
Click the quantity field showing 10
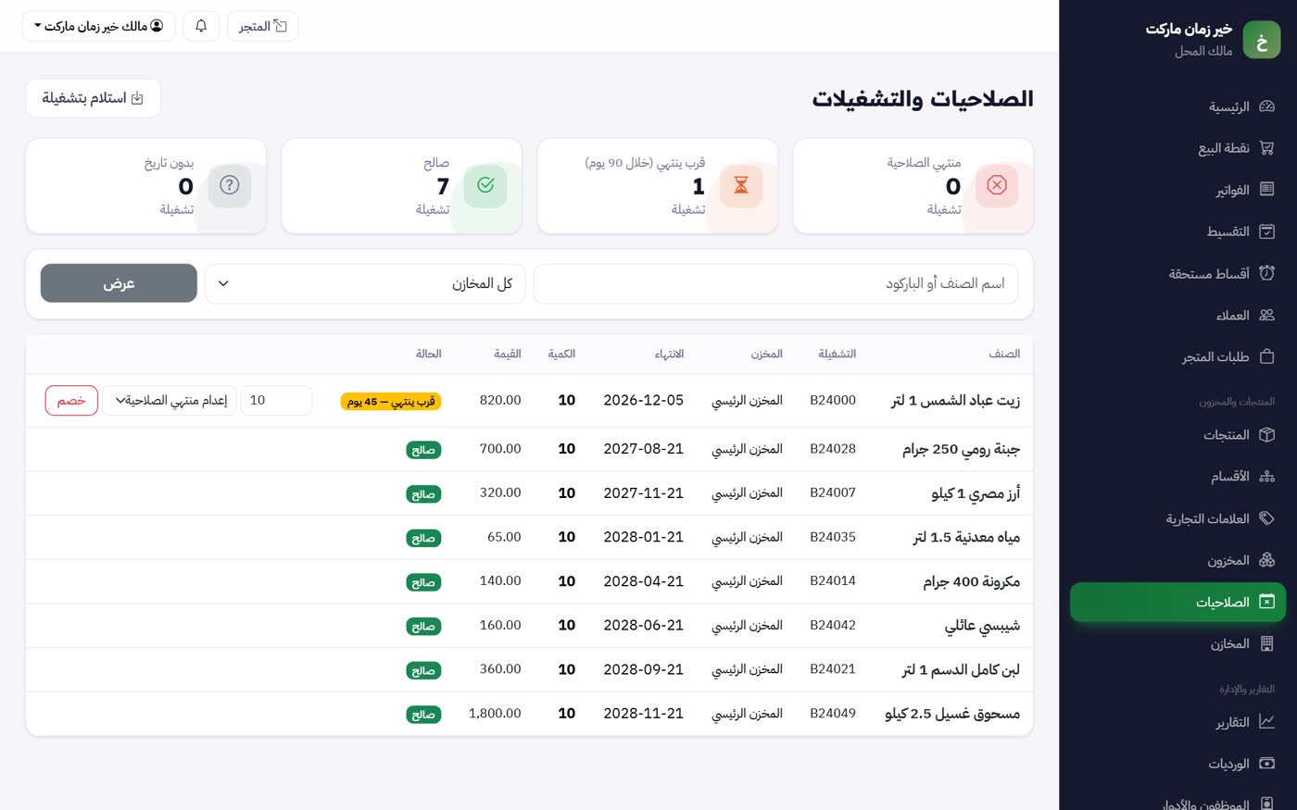(x=276, y=401)
